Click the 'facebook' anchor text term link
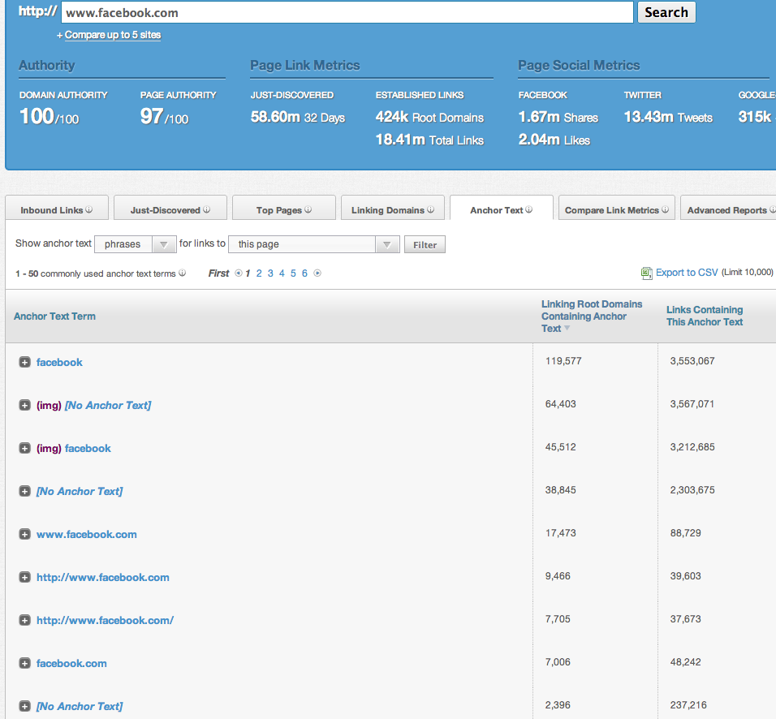 tap(59, 362)
